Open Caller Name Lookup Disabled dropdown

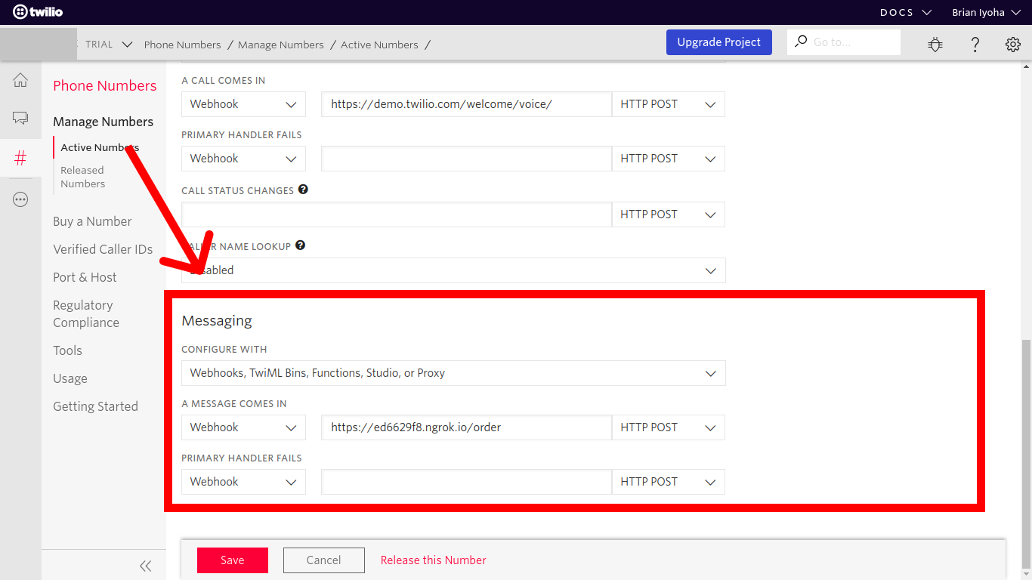[x=453, y=270]
